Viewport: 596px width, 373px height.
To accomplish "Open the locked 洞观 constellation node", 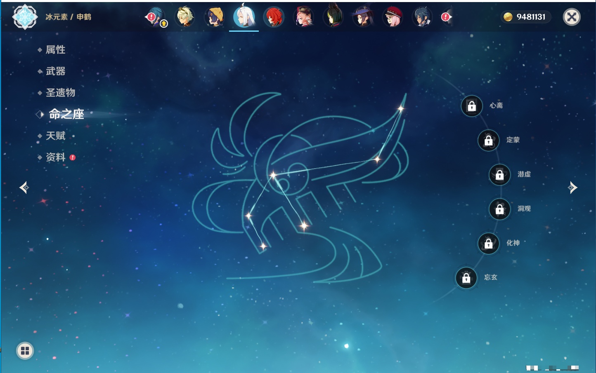I will click(500, 209).
